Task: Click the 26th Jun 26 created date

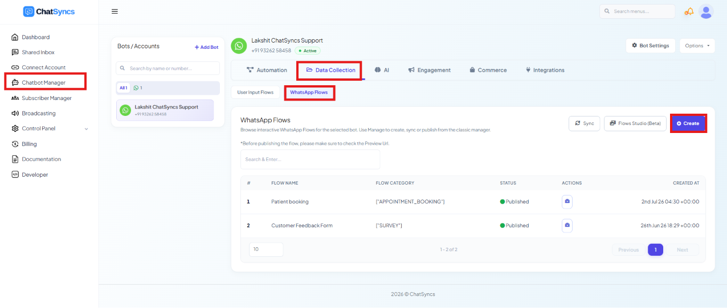Action: (x=670, y=226)
